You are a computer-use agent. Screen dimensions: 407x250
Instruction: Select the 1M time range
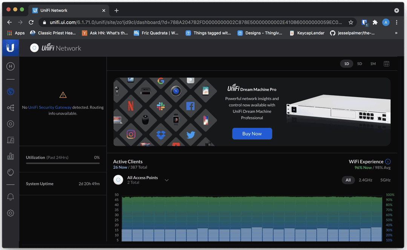tap(373, 64)
